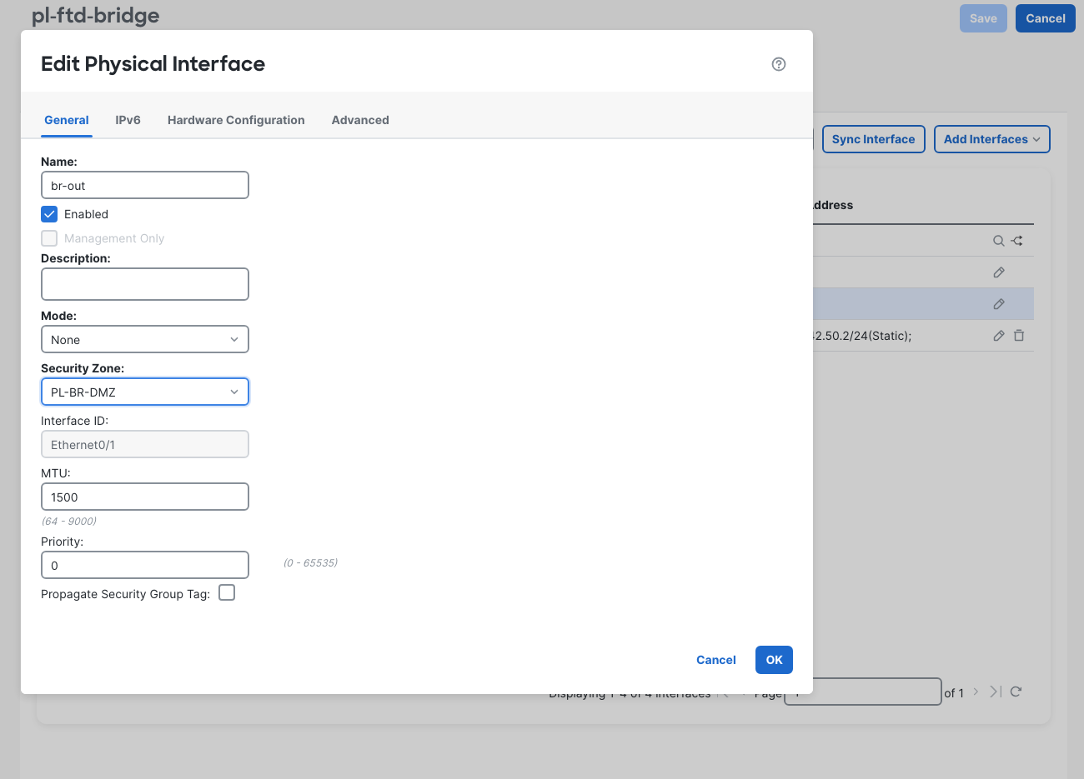Open Security Zone dropdown PL-BR-DMZ
The image size is (1084, 779).
[x=145, y=392]
